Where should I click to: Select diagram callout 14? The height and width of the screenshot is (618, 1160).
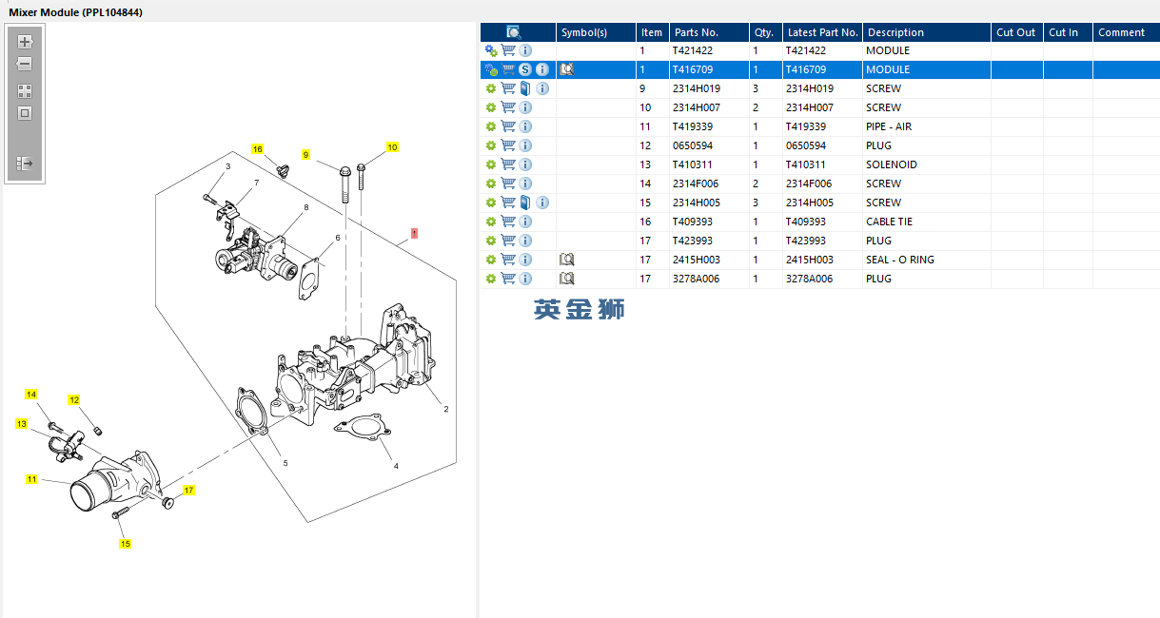30,395
